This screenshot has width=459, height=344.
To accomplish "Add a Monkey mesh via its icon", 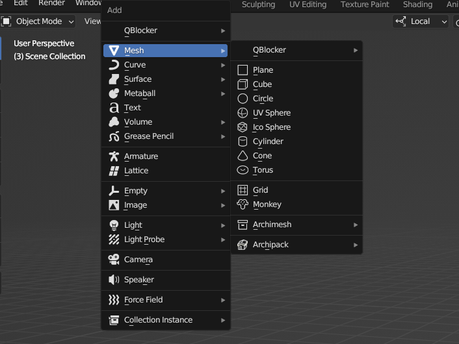I will 243,204.
